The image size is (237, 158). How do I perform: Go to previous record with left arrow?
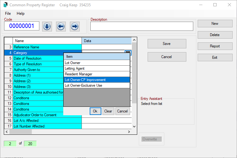point(61,27)
